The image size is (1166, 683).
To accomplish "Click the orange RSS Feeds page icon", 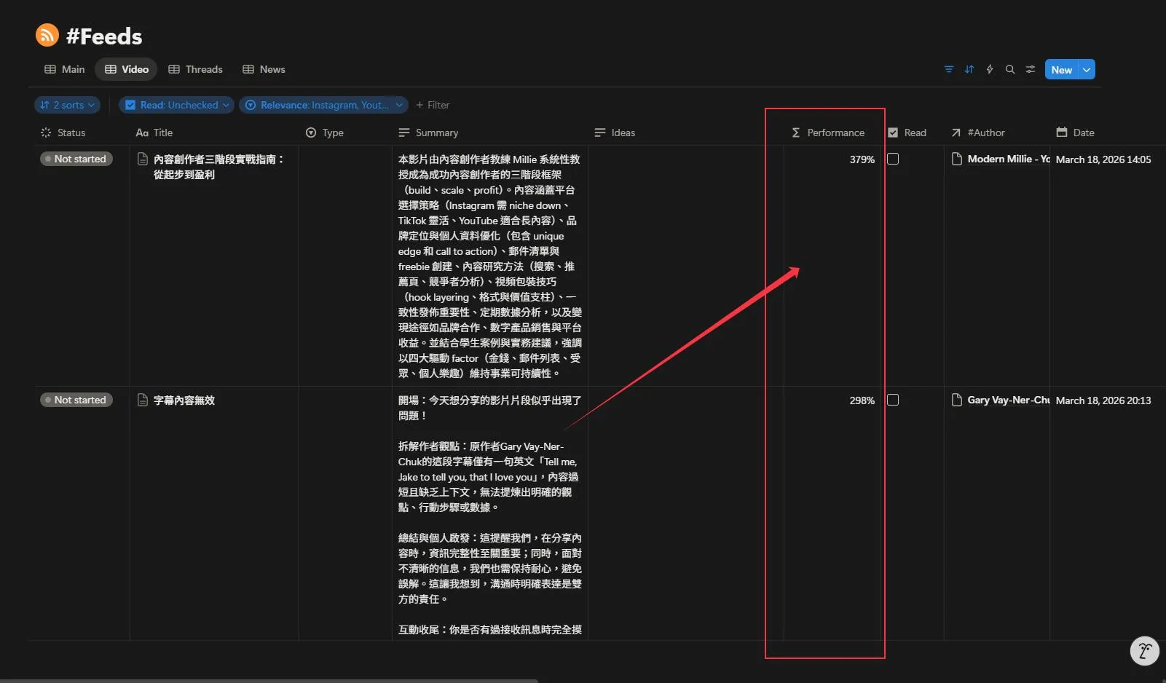I will (x=47, y=35).
